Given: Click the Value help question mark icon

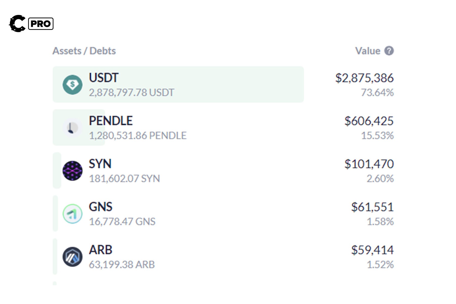Looking at the screenshot, I should tap(389, 51).
